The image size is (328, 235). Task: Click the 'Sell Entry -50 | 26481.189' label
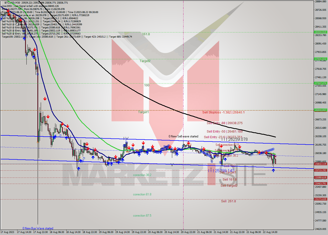tap(224, 132)
